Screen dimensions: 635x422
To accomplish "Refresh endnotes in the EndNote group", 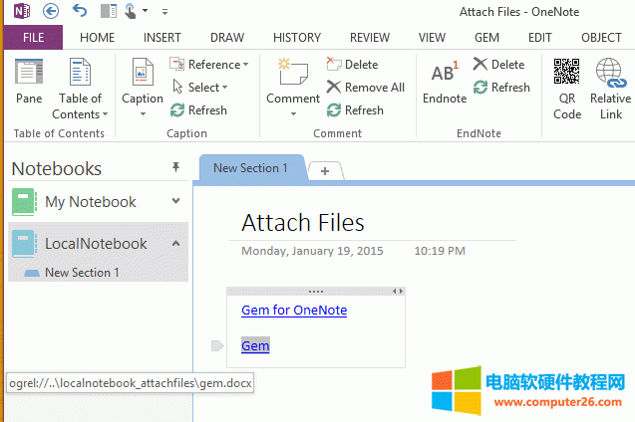I will pos(501,87).
